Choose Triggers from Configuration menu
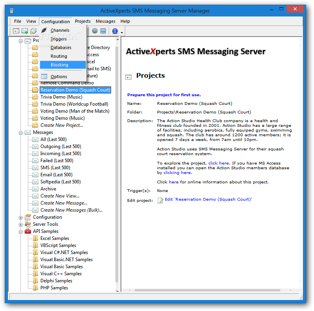The image size is (314, 311). [x=63, y=39]
